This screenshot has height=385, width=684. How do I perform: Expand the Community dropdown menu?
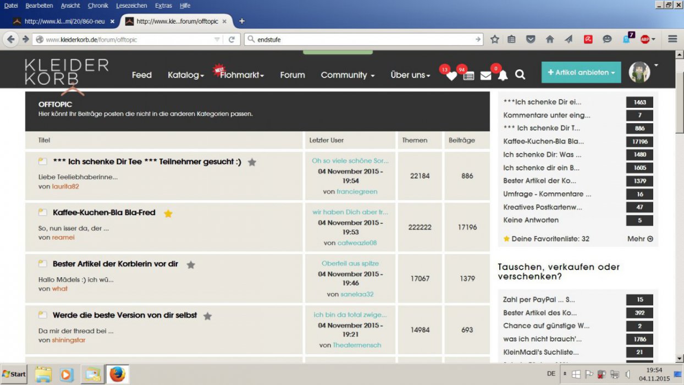tap(347, 75)
